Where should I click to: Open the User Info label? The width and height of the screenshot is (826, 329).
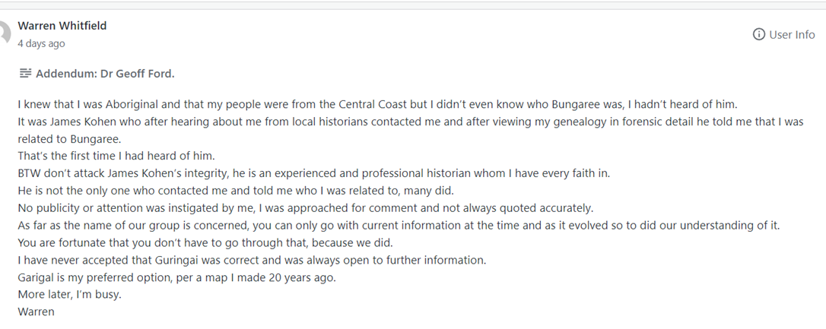(792, 34)
